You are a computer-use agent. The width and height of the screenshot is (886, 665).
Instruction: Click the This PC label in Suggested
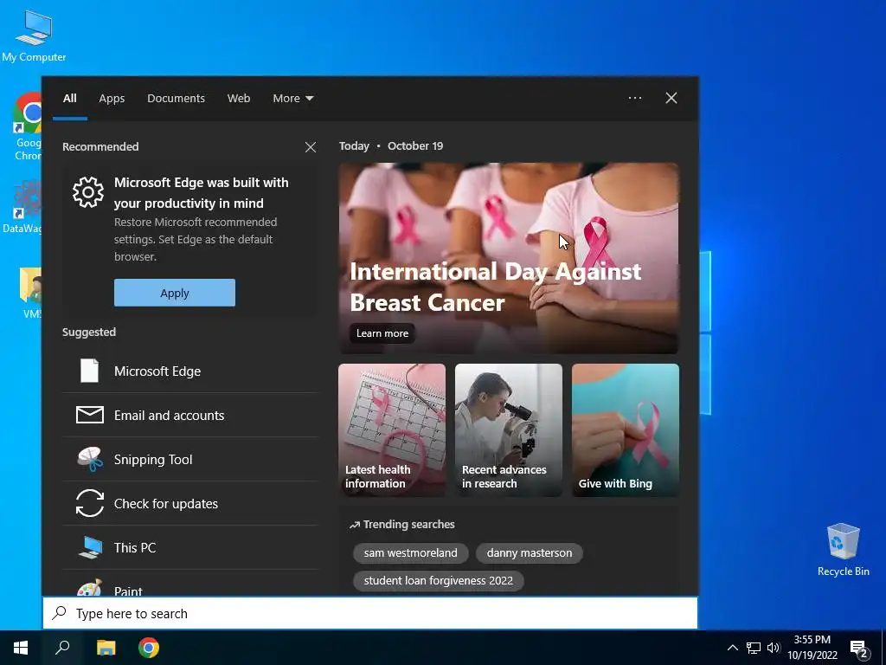pos(135,547)
